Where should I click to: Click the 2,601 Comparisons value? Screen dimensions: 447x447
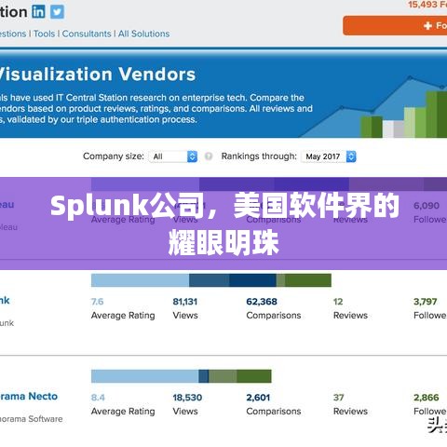coord(258,398)
